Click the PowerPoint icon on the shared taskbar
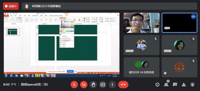 (x=53, y=76)
